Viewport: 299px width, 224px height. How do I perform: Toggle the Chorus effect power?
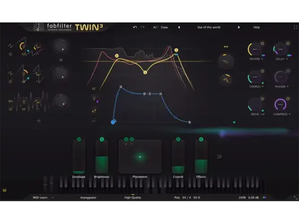(263, 71)
